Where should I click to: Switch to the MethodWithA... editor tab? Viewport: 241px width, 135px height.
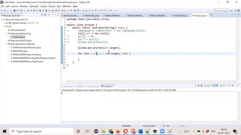pos(135,15)
